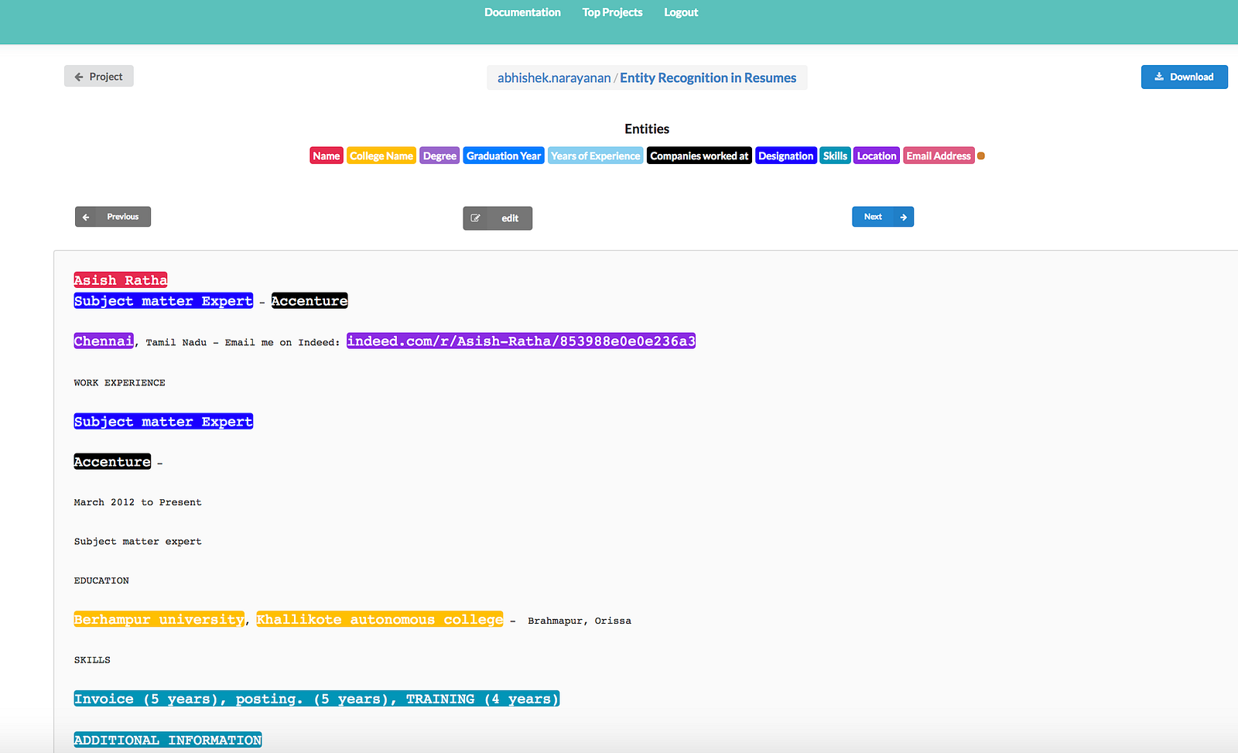
Task: Click the edit button label
Action: click(510, 218)
